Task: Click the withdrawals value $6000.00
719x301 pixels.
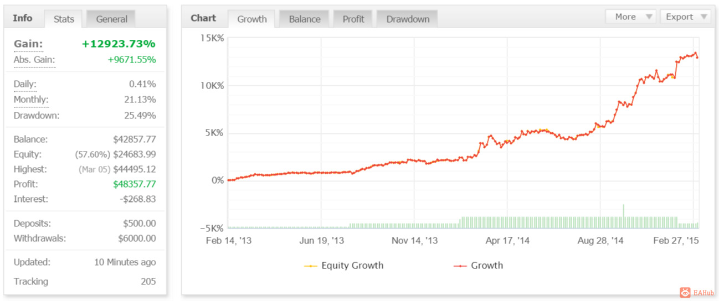Action: [x=137, y=238]
